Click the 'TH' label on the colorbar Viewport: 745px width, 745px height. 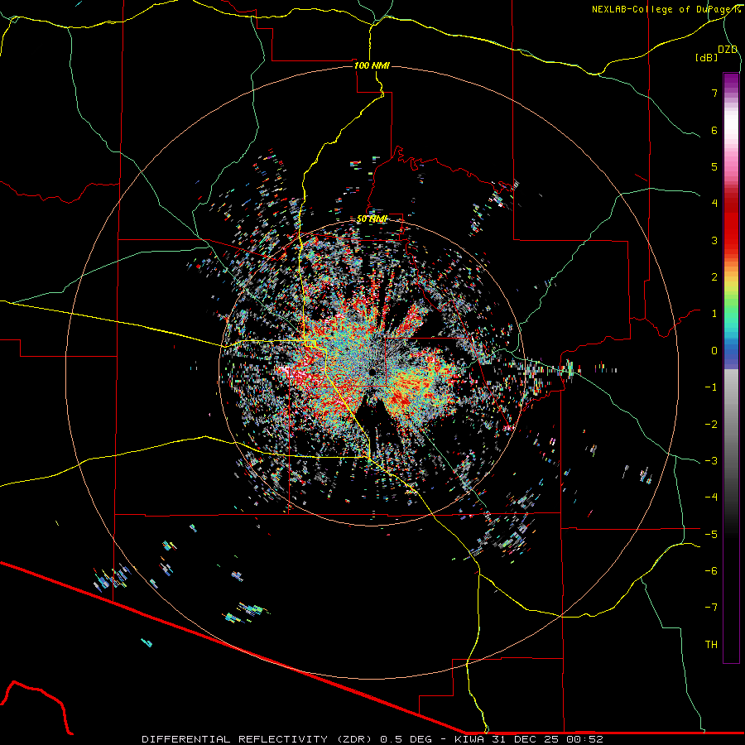pyautogui.click(x=711, y=645)
